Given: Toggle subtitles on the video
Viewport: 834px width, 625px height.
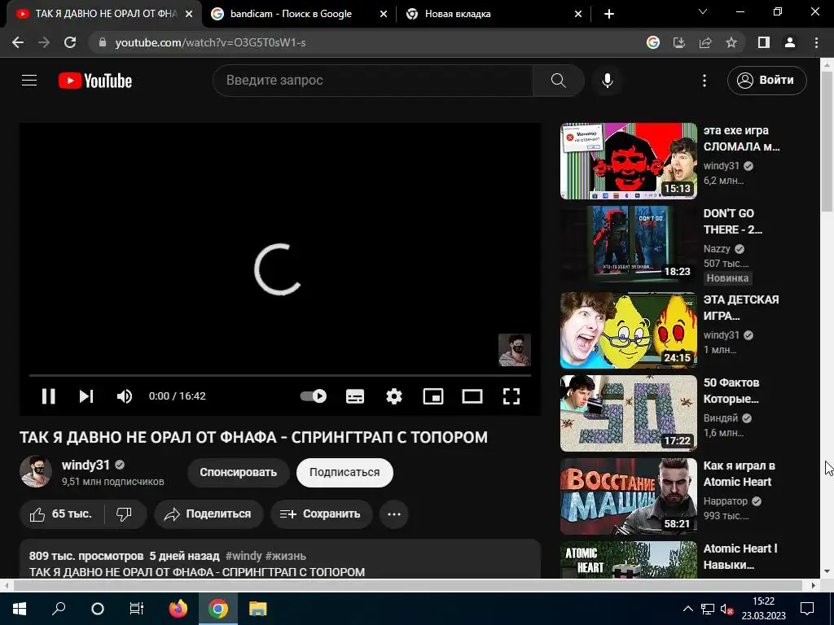Looking at the screenshot, I should [355, 396].
